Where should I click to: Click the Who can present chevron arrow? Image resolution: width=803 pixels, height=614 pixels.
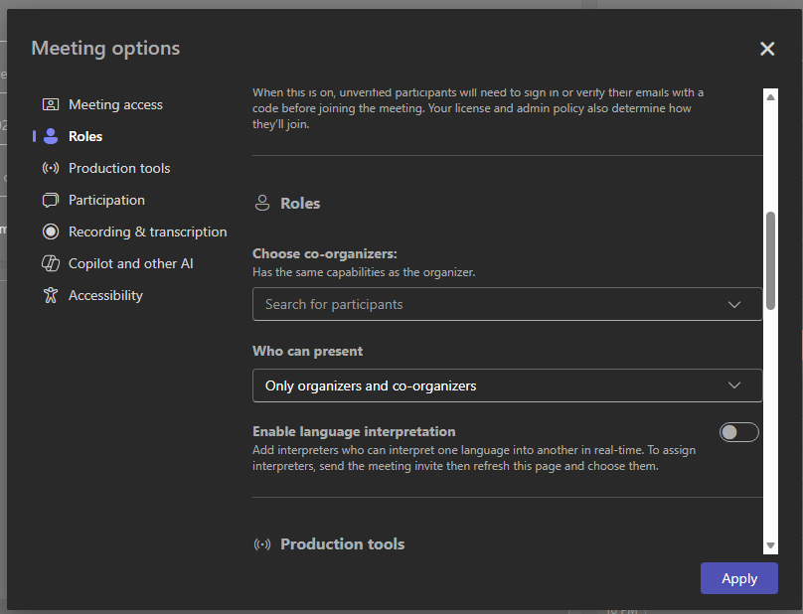(x=734, y=385)
